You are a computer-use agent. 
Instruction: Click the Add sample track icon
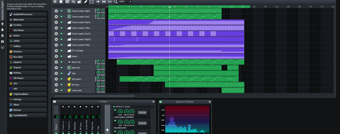73,2
